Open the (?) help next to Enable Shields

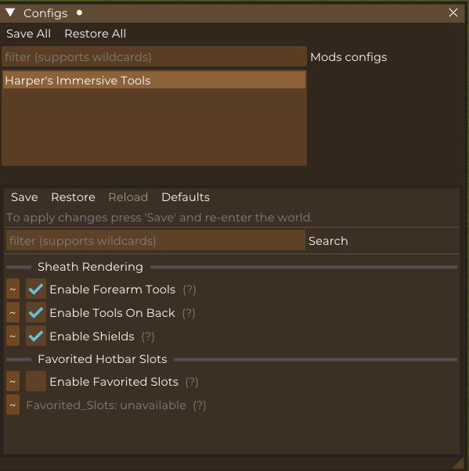[x=148, y=336]
